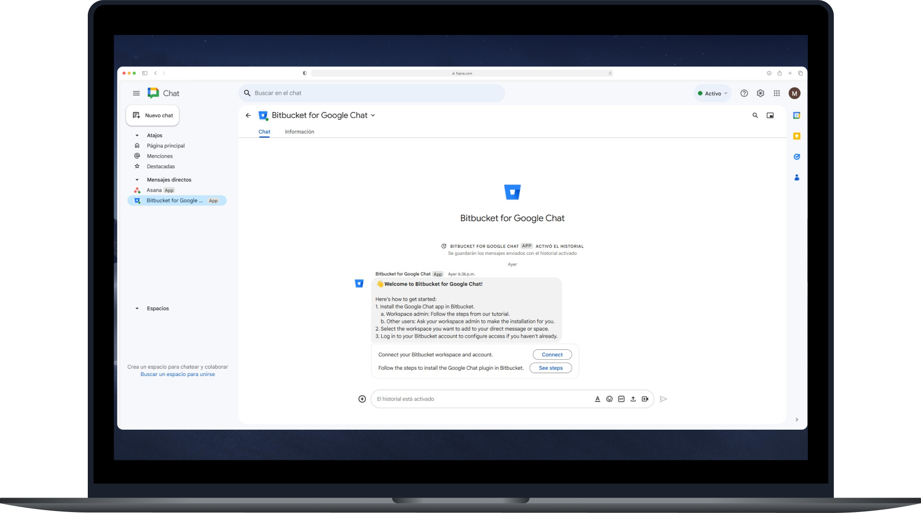Start a video meeting icon

click(x=645, y=399)
